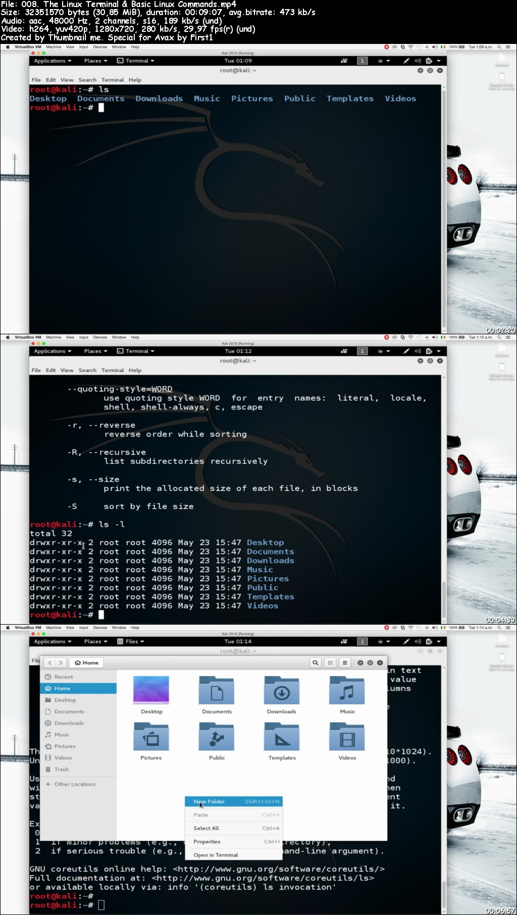Open Places menu in the Tue 01:14 Kali panel

pos(95,641)
